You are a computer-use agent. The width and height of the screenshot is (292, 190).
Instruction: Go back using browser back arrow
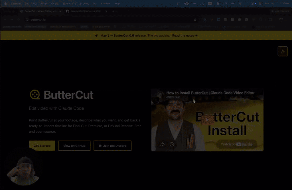pos(5,20)
